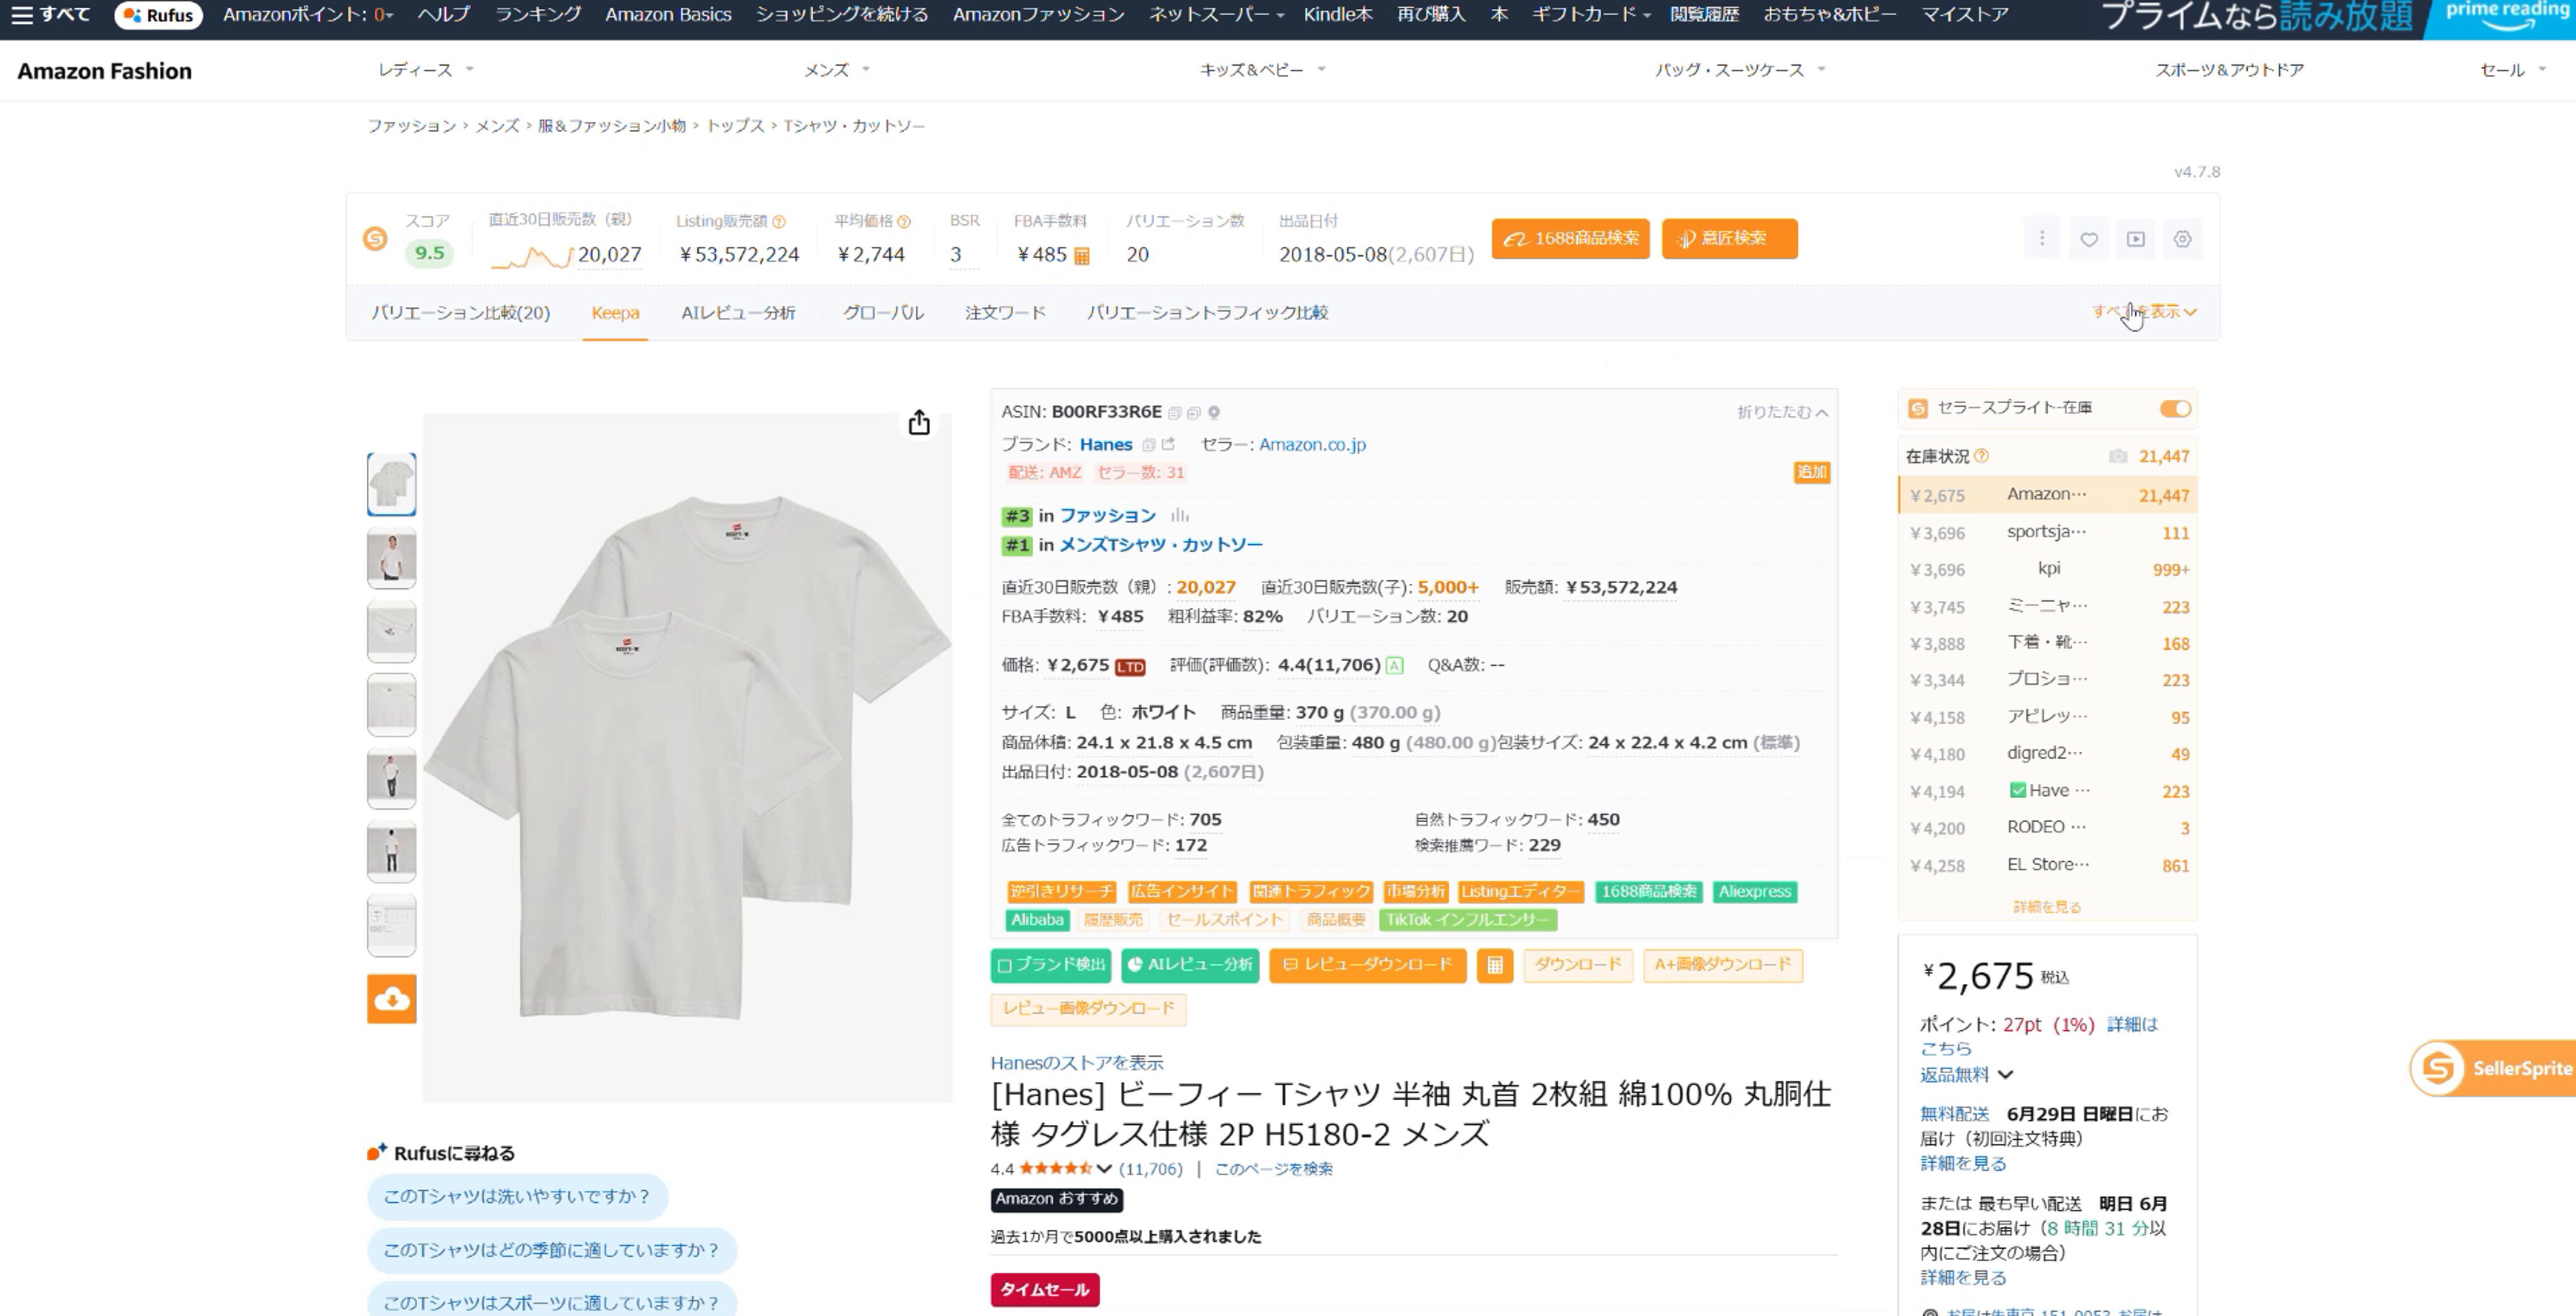The height and width of the screenshot is (1316, 2576).
Task: Click Amazon おすすめ badge
Action: coord(1057,1199)
